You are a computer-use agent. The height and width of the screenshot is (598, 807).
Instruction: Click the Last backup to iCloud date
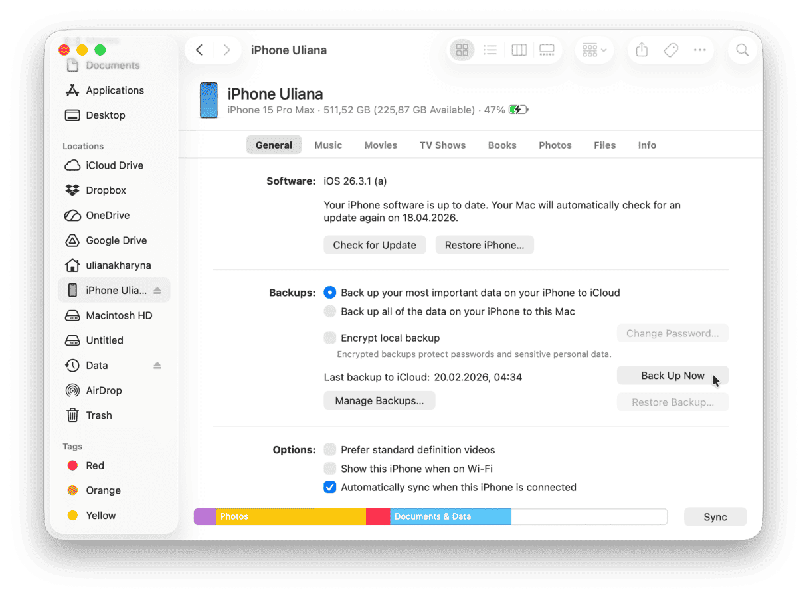(x=478, y=377)
